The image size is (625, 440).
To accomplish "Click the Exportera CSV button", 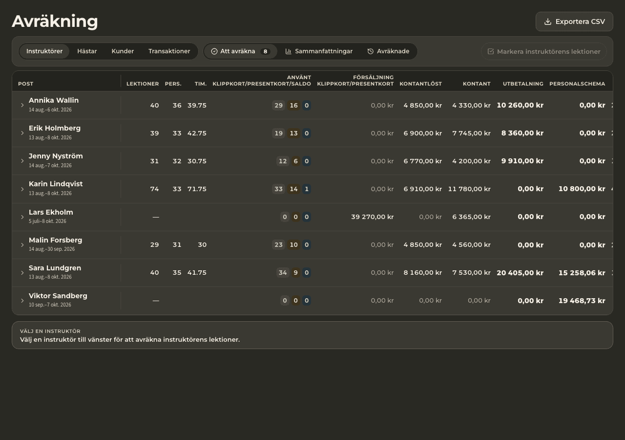I will 574,22.
